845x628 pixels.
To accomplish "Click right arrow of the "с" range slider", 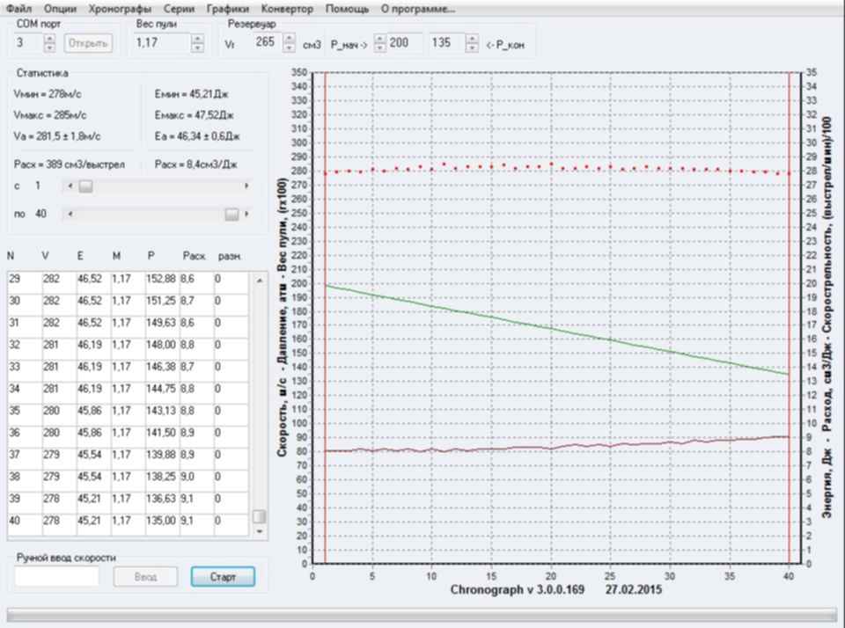I will coord(246,186).
